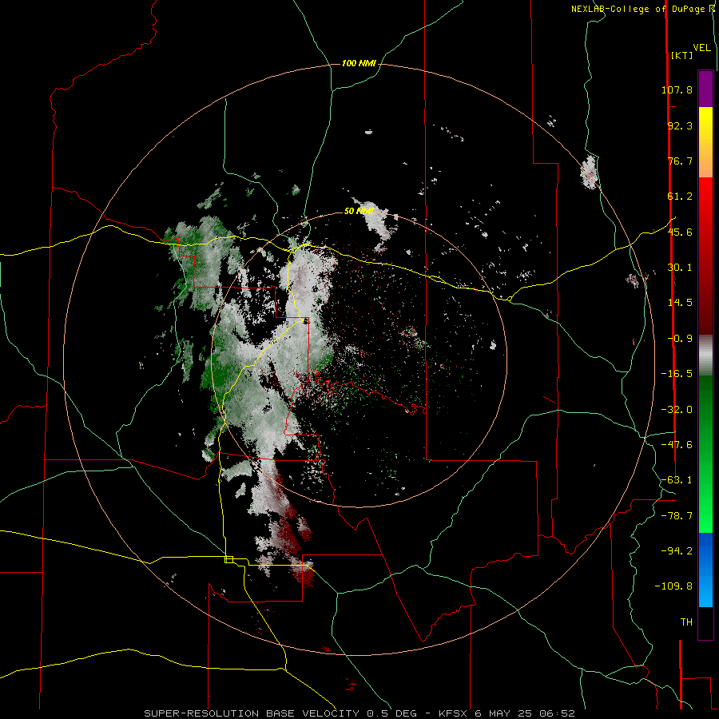Click the 92.3 value on velocity scale
Screen dimensions: 719x719
pyautogui.click(x=680, y=125)
